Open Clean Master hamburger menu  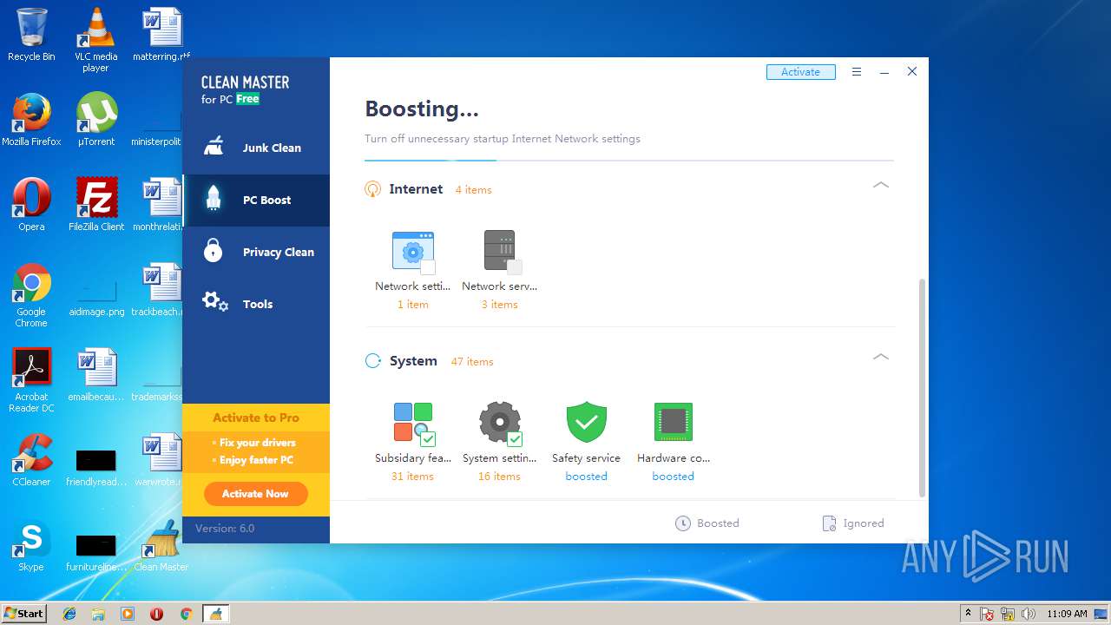857,72
